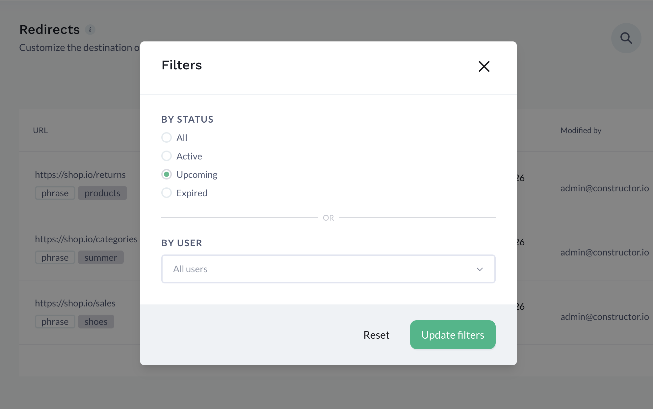653x409 pixels.
Task: Open the https://shop.io/sales redirect row
Action: click(75, 303)
